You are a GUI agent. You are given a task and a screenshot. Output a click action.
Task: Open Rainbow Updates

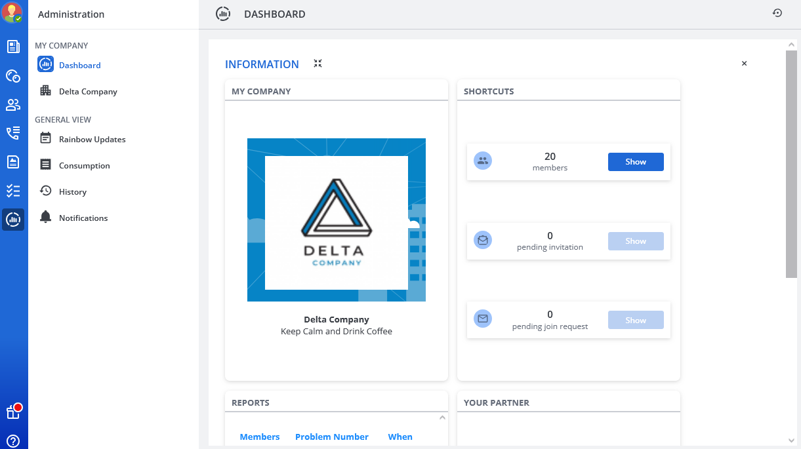click(x=92, y=140)
